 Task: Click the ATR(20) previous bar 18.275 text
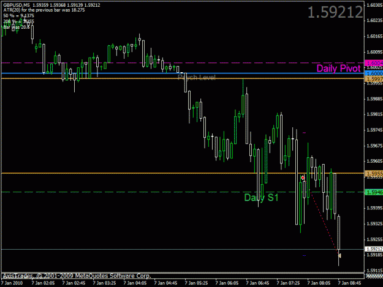pos(44,10)
